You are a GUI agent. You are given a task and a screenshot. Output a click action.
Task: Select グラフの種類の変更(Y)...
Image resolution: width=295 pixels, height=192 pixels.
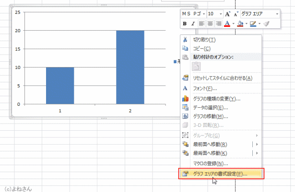221,99
